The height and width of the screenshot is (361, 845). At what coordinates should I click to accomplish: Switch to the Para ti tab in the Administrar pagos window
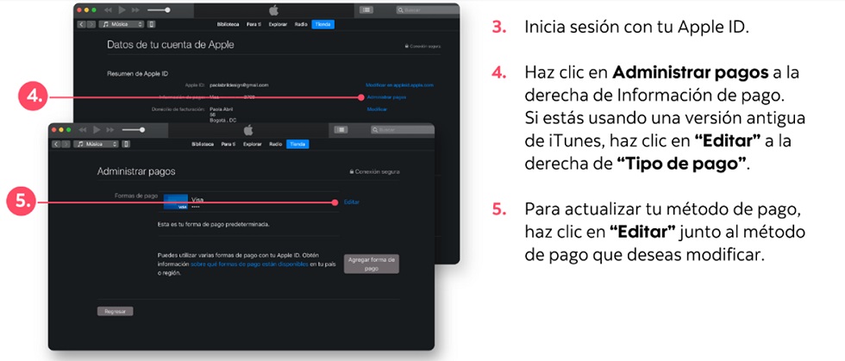(x=228, y=145)
